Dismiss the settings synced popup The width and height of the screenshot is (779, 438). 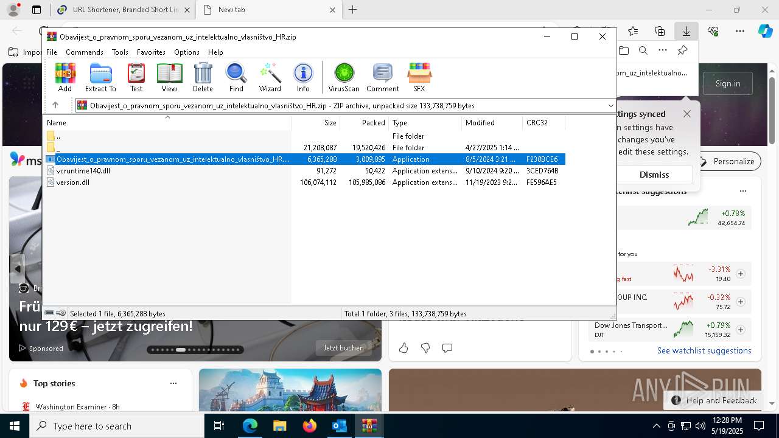pos(654,175)
